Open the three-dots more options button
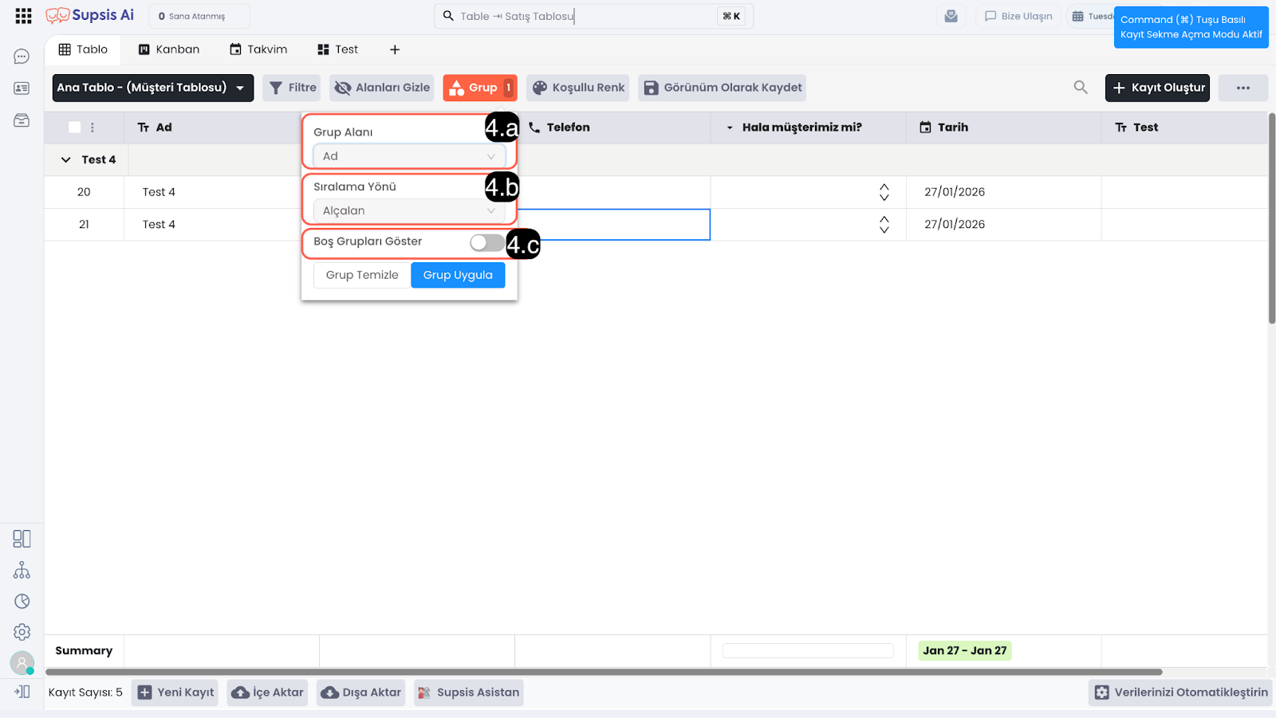 (x=1243, y=88)
